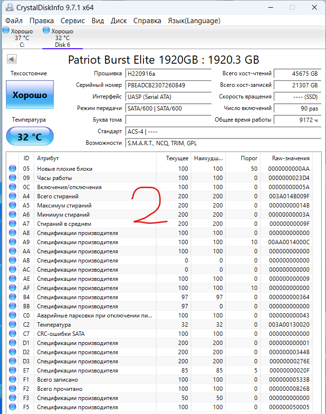Click status icon for 0C Включения/отключения
This screenshot has width=326, height=414.
click(x=13, y=187)
